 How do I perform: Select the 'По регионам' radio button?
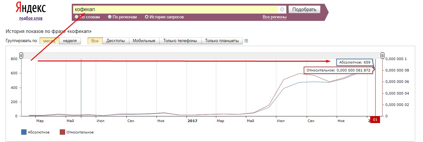pyautogui.click(x=110, y=17)
